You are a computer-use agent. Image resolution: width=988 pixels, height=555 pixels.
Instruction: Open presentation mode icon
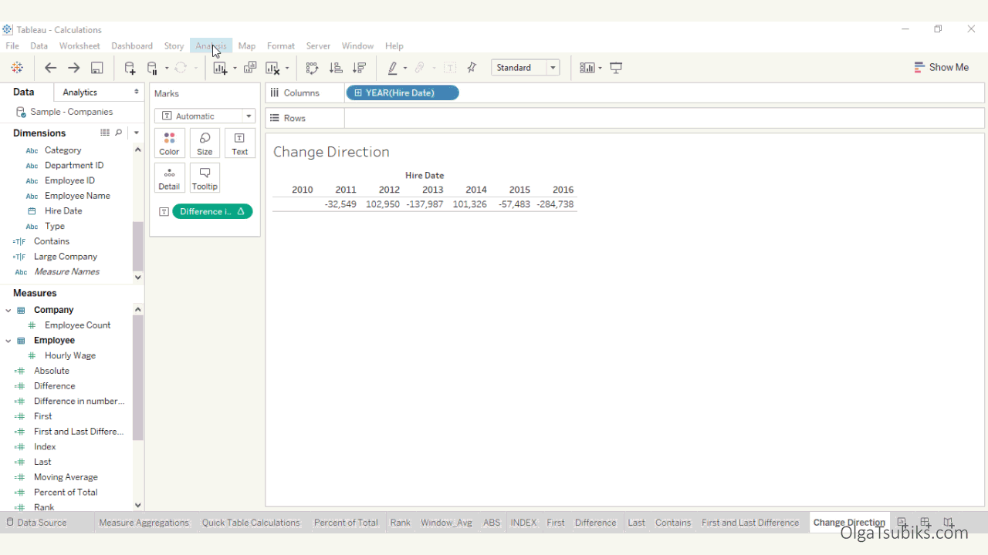(x=616, y=68)
